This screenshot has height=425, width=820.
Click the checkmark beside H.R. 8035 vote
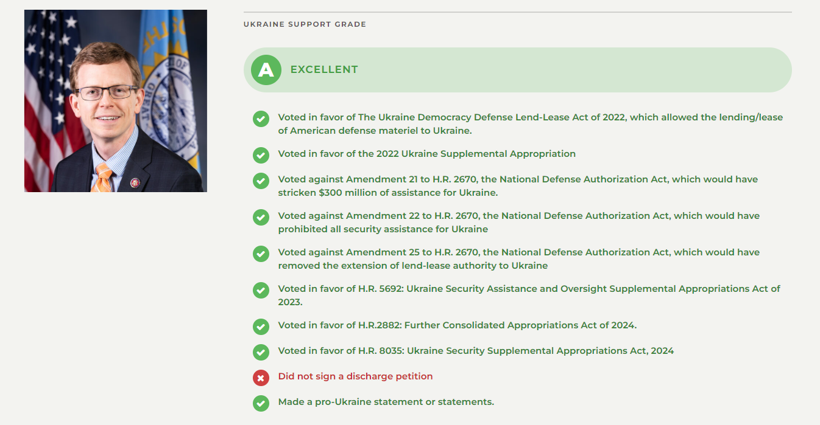click(x=261, y=352)
